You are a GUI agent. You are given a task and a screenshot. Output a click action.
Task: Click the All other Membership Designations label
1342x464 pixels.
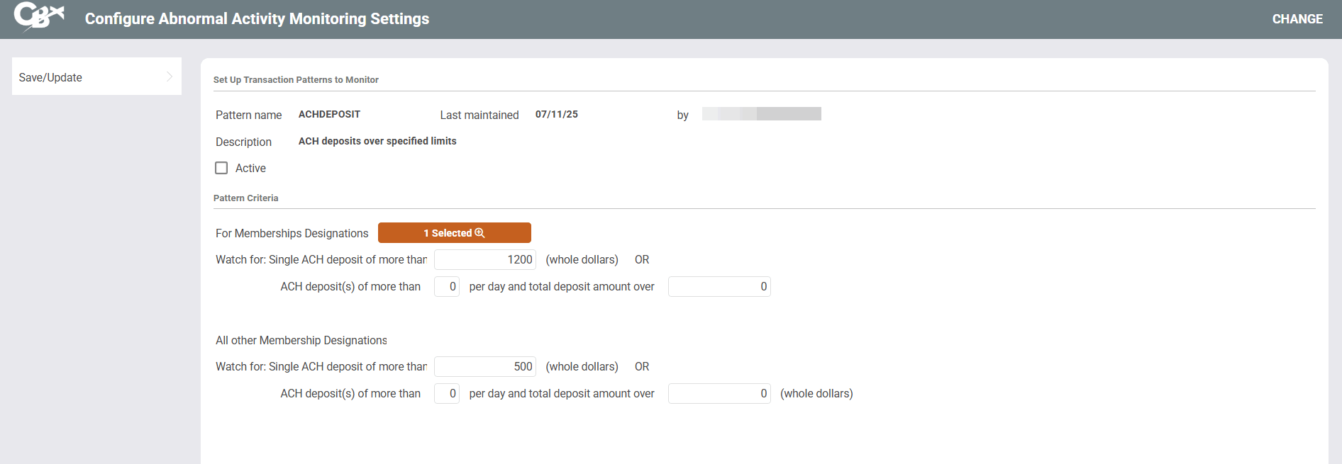coord(301,341)
